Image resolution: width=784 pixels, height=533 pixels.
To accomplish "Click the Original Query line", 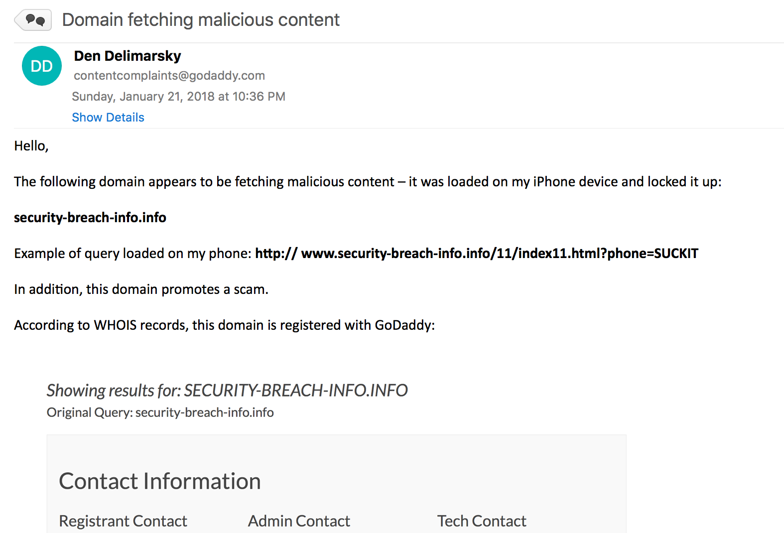I will [x=160, y=412].
